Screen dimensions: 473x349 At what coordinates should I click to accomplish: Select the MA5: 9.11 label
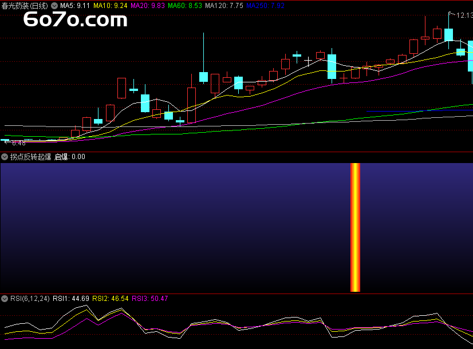tap(75, 6)
